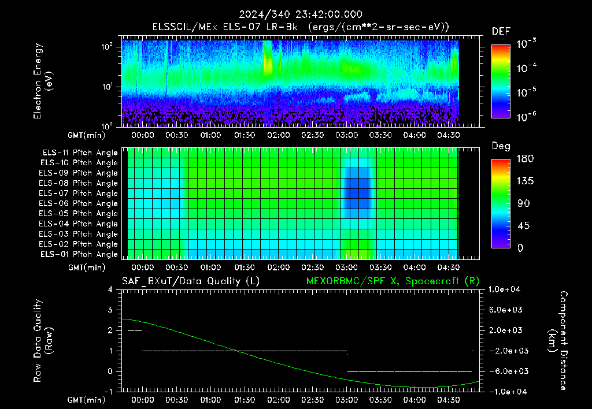592x409 pixels.
Task: Click the data quality line at level 1
Action: (x=245, y=351)
